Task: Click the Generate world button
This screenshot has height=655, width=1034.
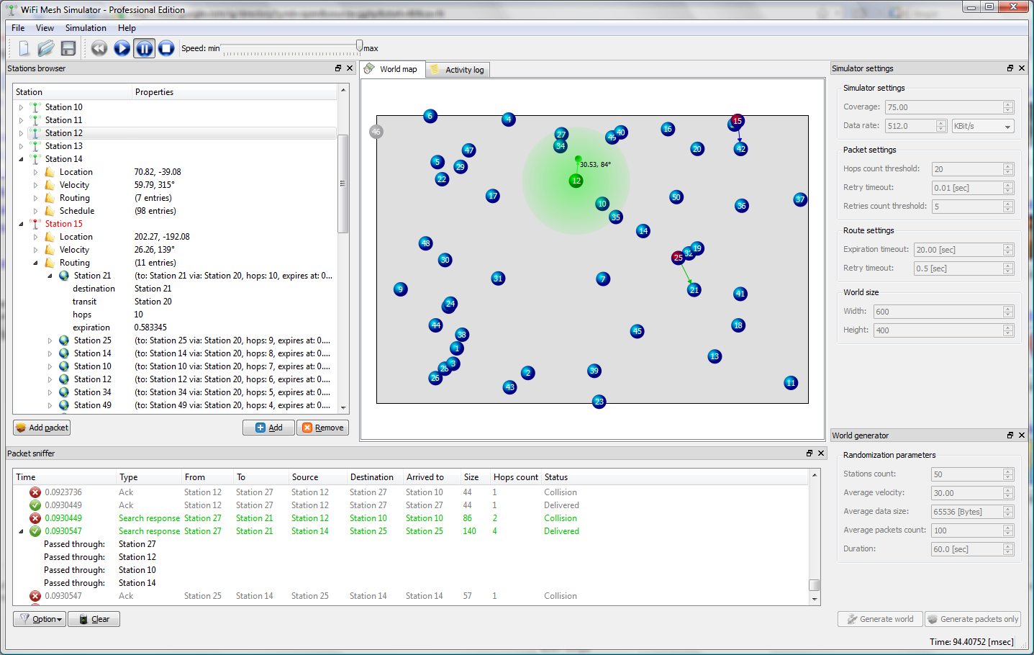Action: pyautogui.click(x=880, y=619)
